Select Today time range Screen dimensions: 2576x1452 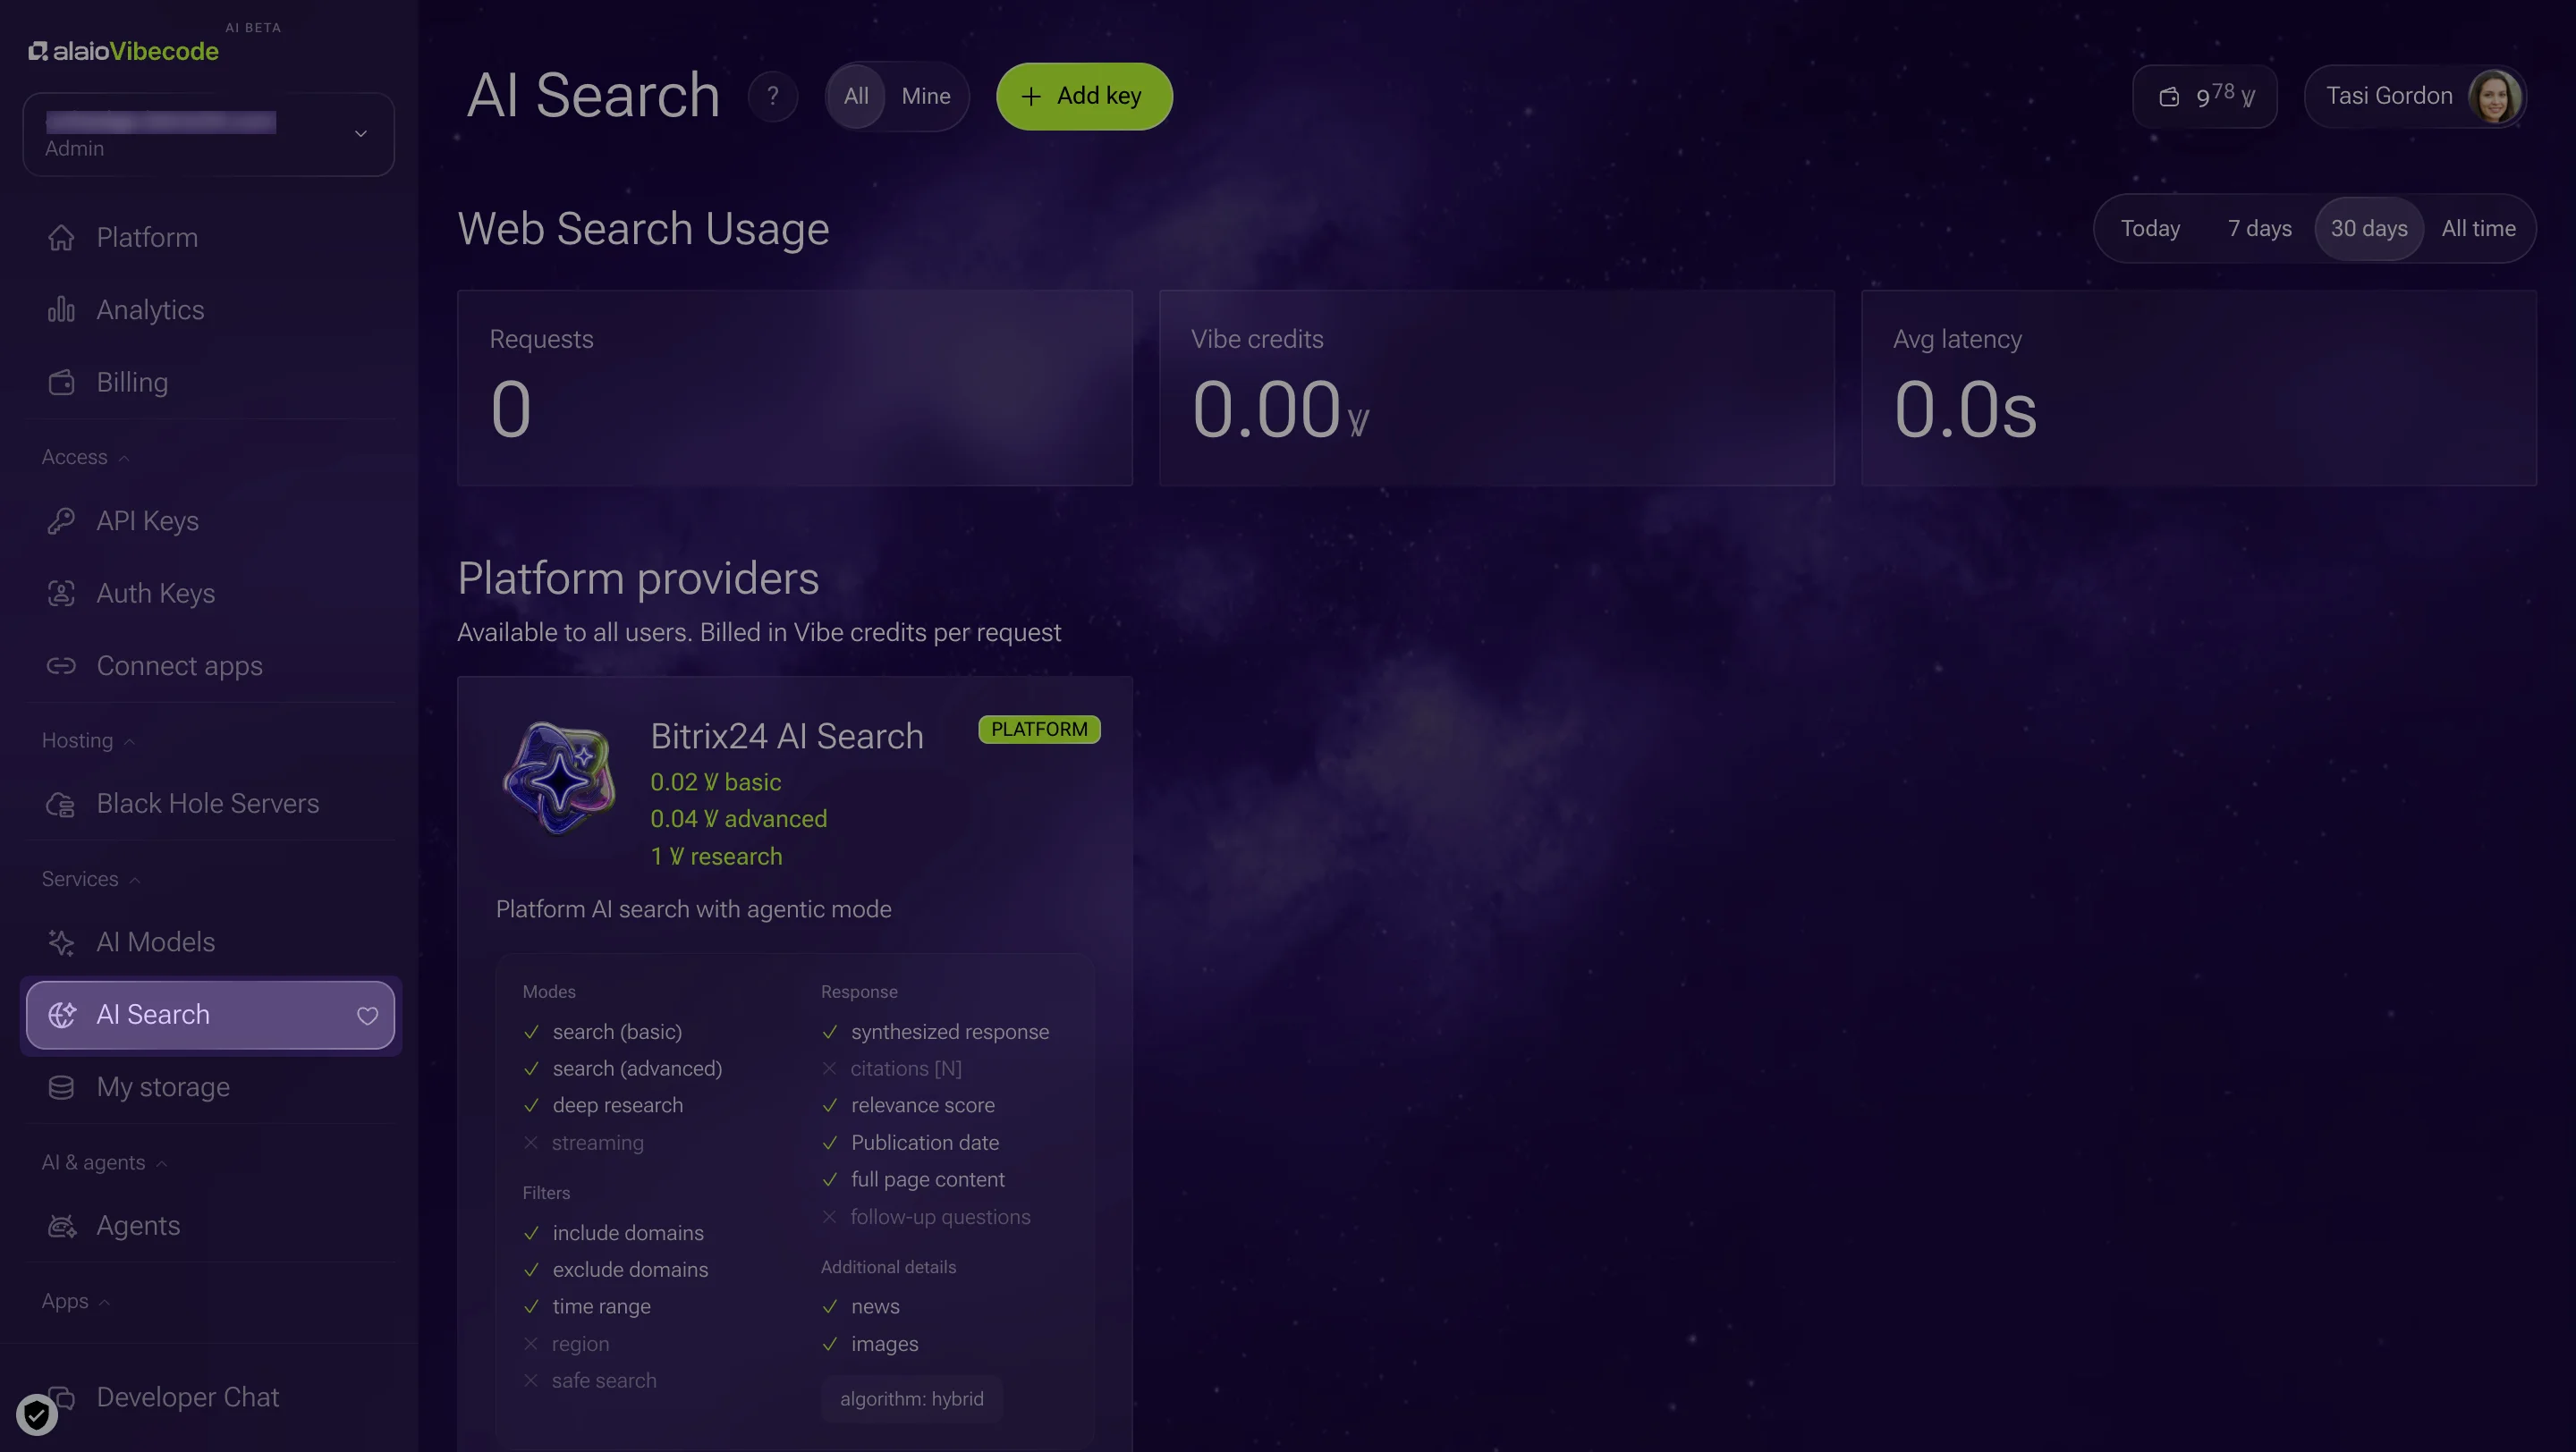pyautogui.click(x=2150, y=228)
